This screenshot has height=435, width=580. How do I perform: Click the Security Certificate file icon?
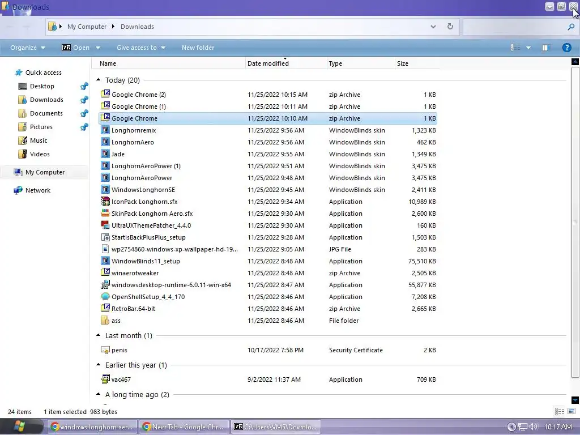tap(105, 349)
